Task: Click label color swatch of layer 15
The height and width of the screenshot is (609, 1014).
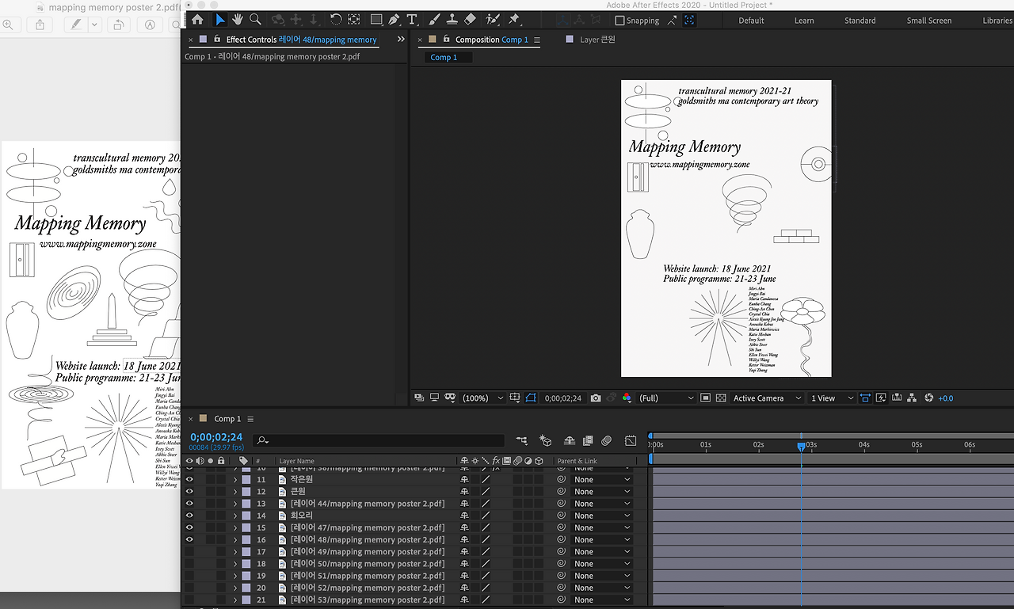Action: pyautogui.click(x=246, y=528)
